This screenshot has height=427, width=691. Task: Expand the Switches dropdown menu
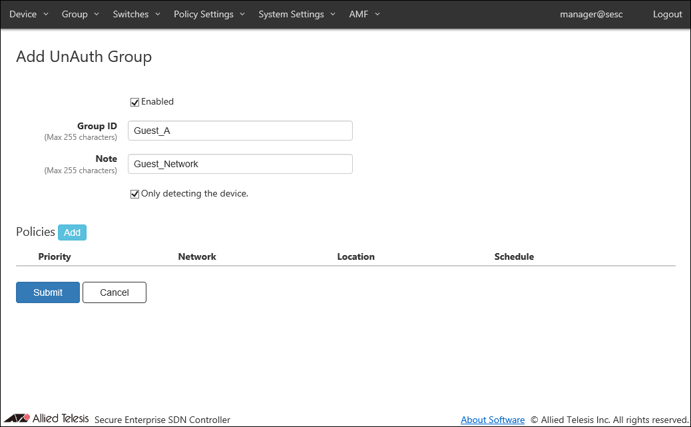(136, 14)
